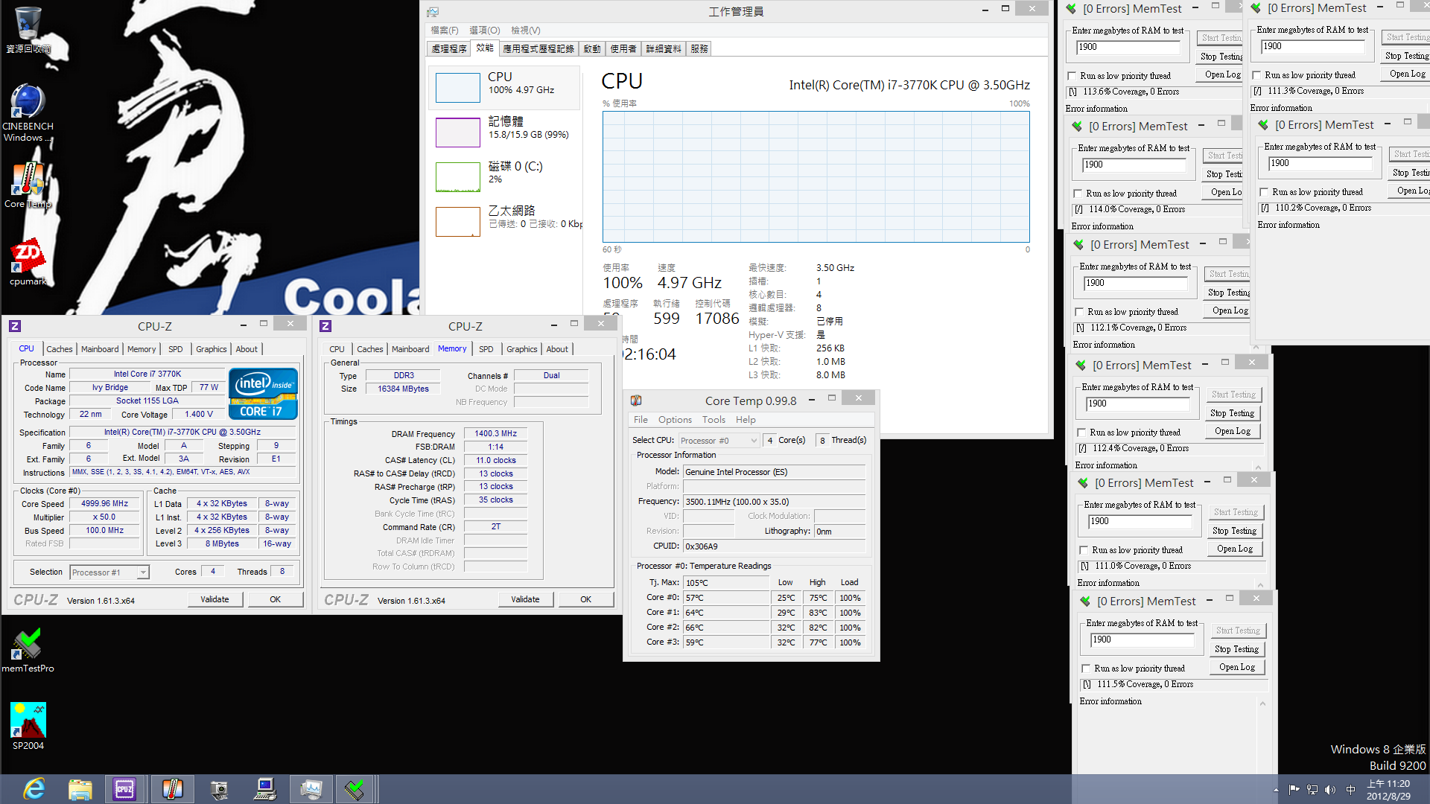
Task: Toggle low priority checkbox in 112.4% Coverage MemTest
Action: click(1081, 433)
